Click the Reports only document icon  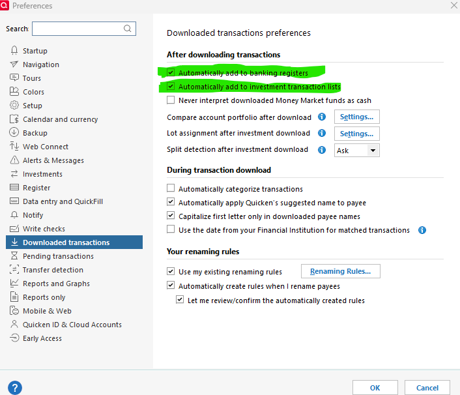14,297
